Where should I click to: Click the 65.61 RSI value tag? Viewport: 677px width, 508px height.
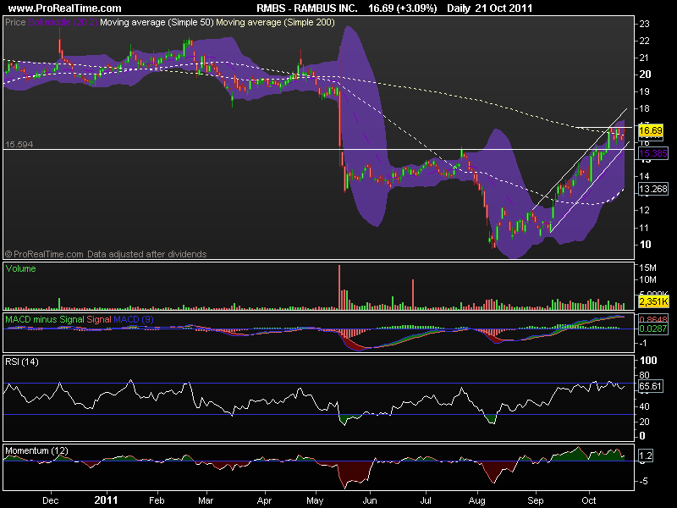point(650,386)
